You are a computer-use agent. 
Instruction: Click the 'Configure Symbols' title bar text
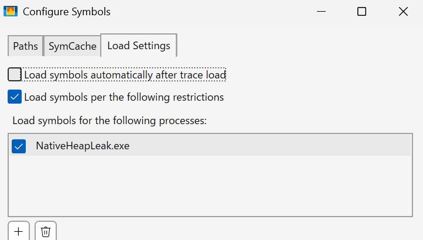pyautogui.click(x=66, y=11)
